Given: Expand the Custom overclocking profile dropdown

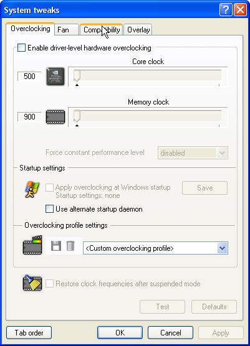Looking at the screenshot, I should (223, 248).
